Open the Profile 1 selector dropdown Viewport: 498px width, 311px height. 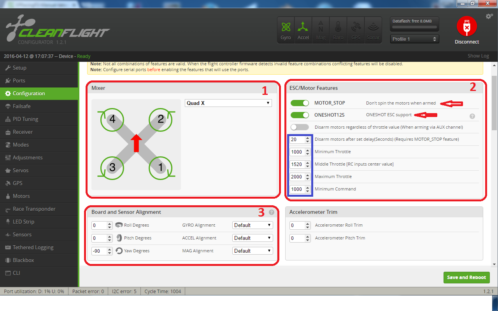415,39
